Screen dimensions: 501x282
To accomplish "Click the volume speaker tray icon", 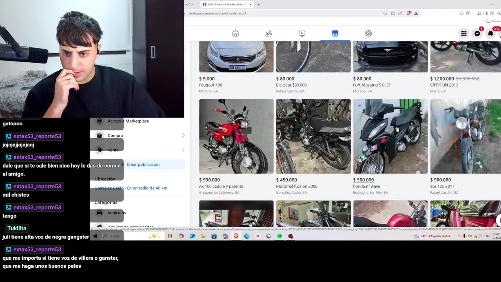I will (470, 236).
